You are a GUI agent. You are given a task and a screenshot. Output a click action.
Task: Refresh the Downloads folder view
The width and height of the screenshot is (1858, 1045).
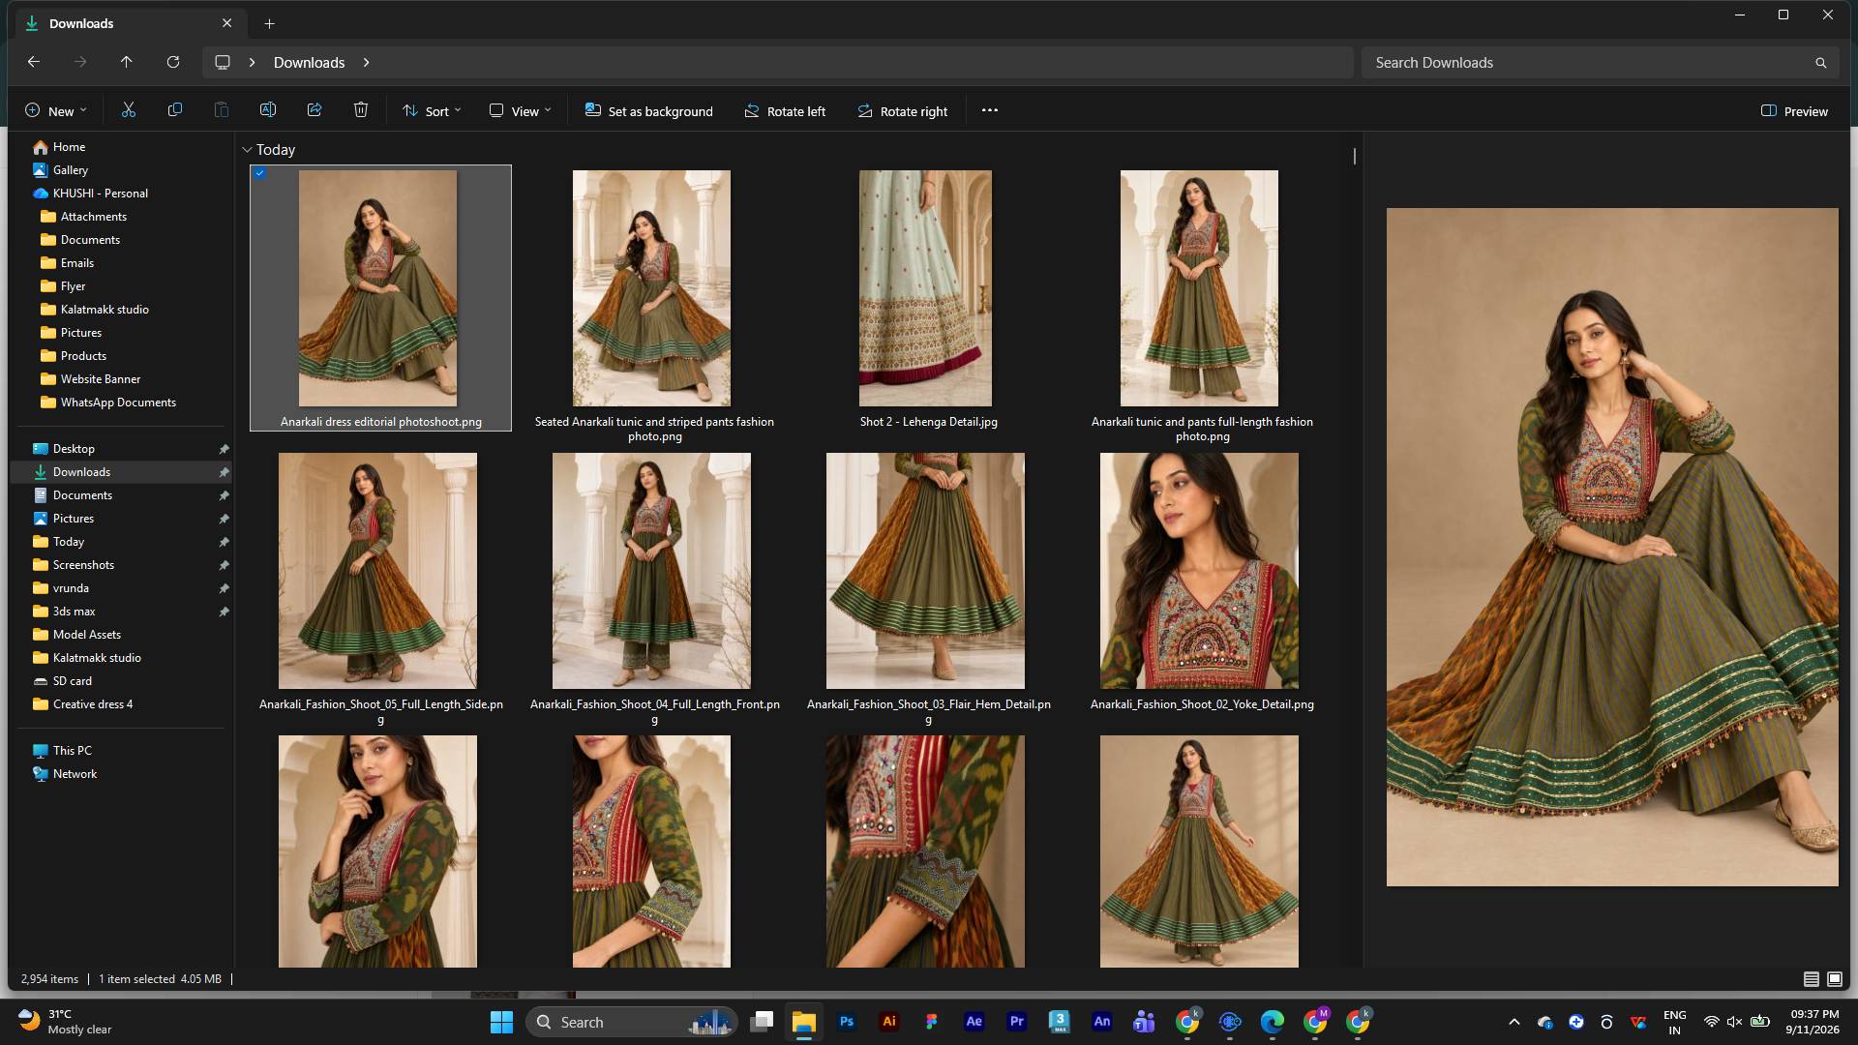pos(173,62)
